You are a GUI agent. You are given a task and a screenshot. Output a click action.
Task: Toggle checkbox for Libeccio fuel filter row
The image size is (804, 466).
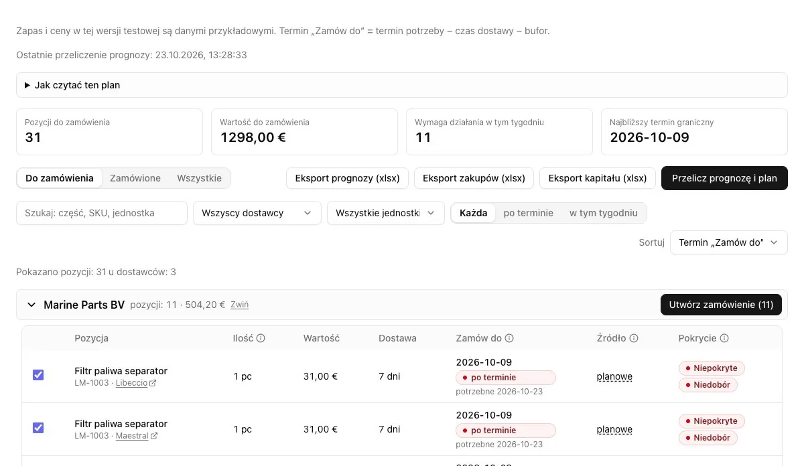coord(38,375)
